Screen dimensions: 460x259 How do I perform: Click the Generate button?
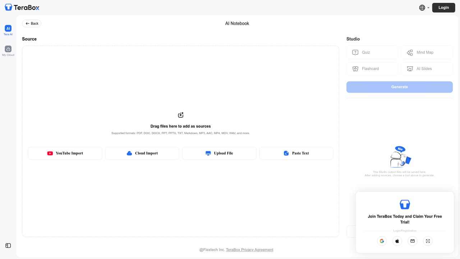click(400, 87)
